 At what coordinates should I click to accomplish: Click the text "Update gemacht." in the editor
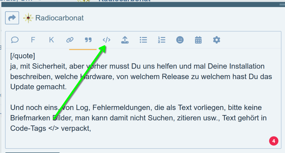[x=38, y=87]
